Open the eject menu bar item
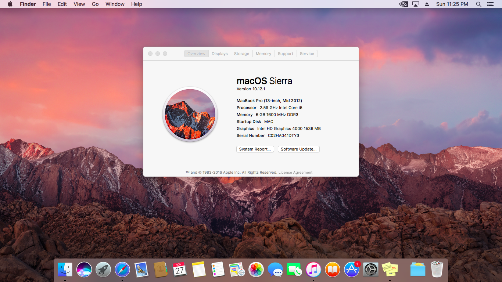This screenshot has height=282, width=502. click(x=427, y=4)
